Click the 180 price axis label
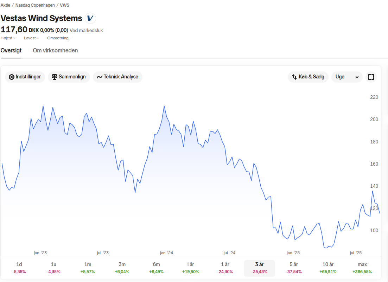 tap(374, 142)
